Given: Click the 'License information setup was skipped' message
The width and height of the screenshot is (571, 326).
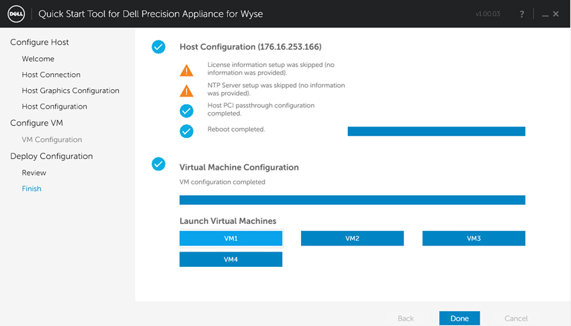Looking at the screenshot, I should [x=271, y=68].
